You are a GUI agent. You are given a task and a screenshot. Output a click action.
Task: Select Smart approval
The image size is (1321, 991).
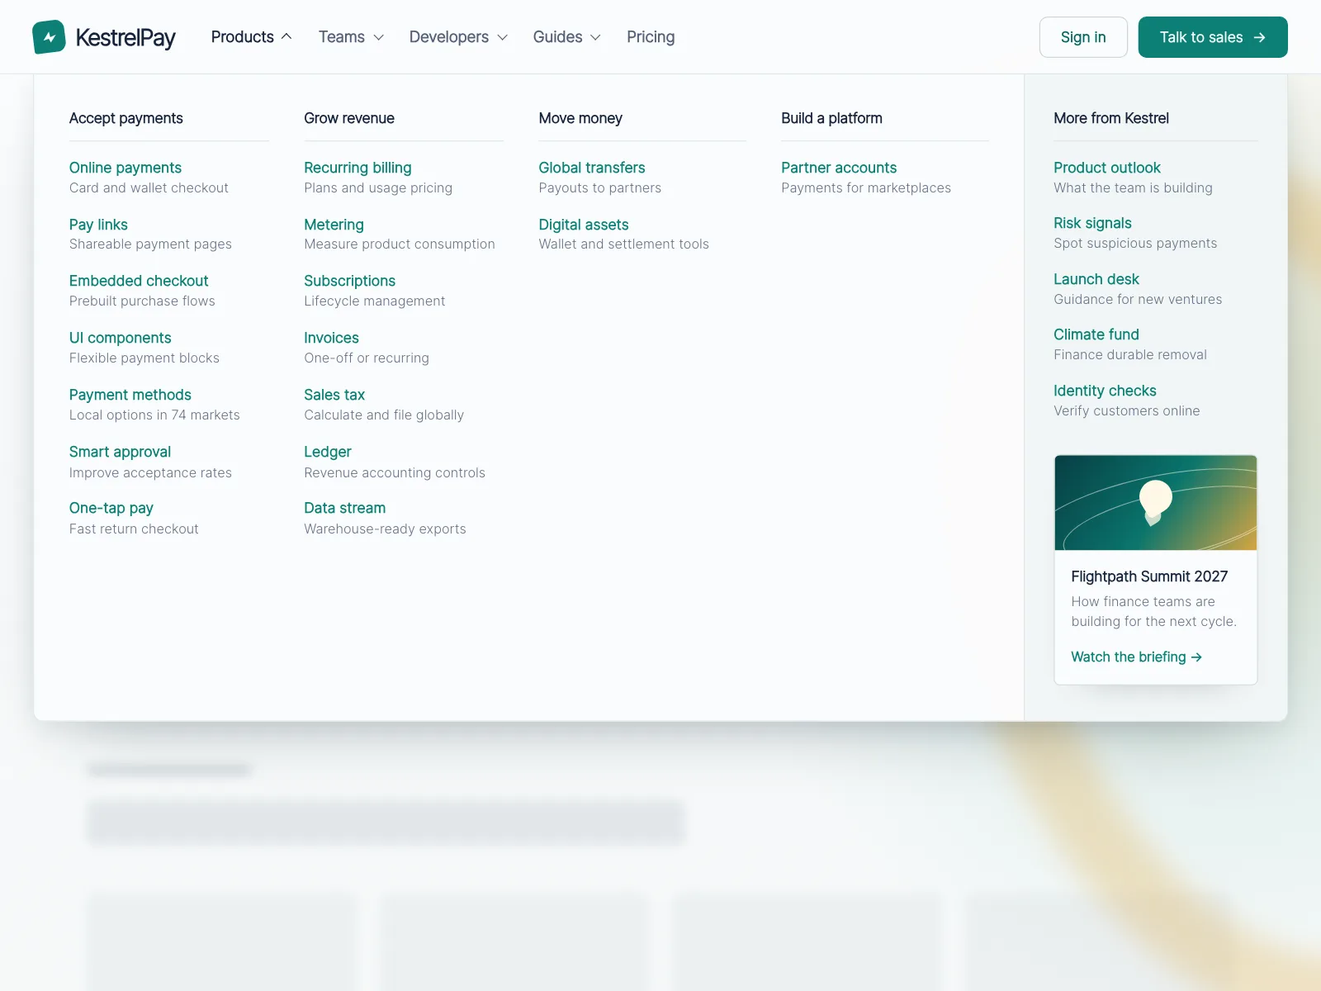120,452
